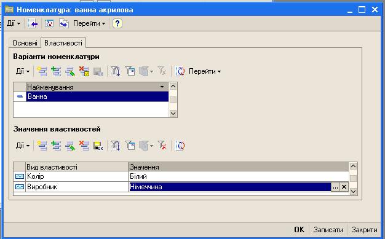
Task: Add by copying in Значення властивостей toolbar
Action: pos(56,146)
